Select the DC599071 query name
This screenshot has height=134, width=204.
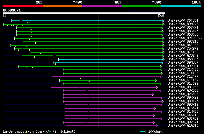pos(12,10)
